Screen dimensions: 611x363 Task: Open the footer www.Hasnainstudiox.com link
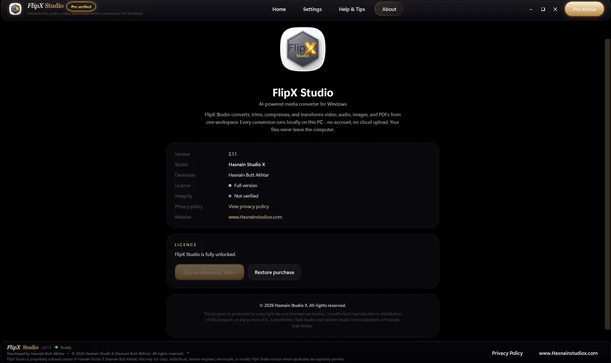coord(568,353)
